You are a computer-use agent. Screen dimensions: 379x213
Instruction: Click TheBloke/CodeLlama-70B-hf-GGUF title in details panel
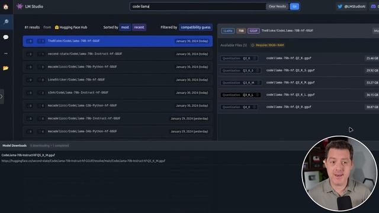coord(287,31)
